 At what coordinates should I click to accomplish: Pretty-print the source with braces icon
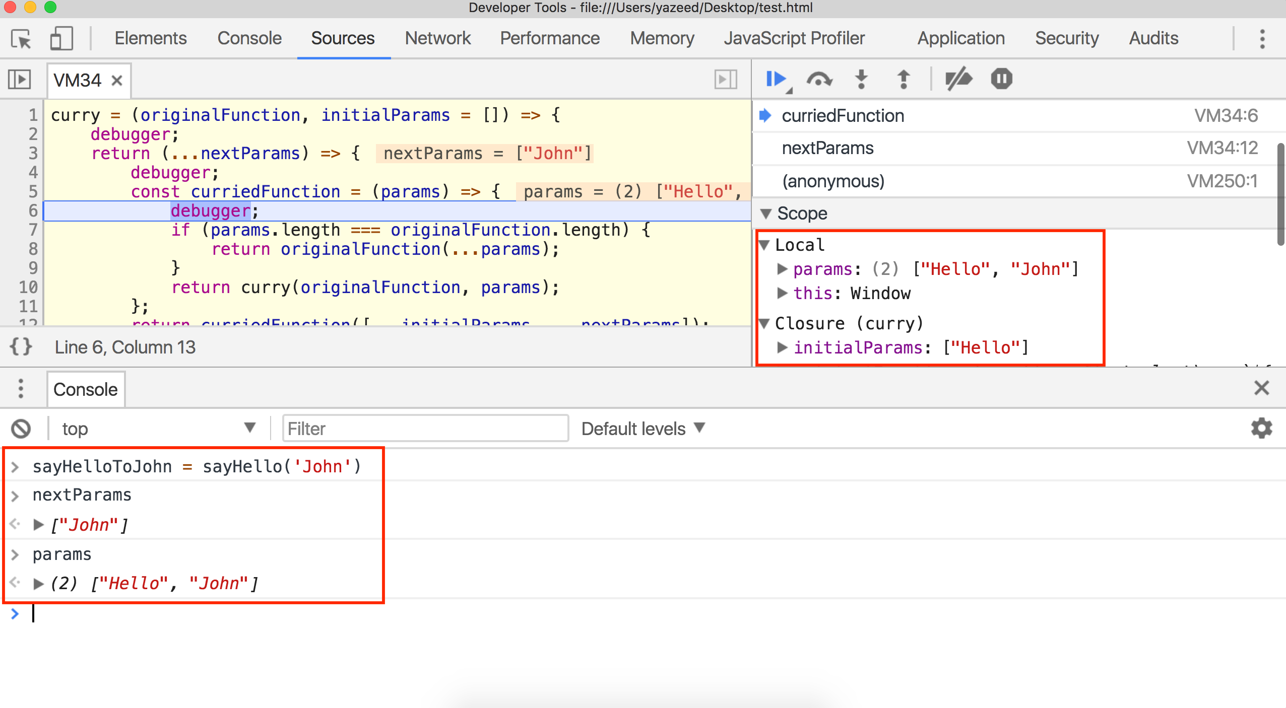point(21,347)
